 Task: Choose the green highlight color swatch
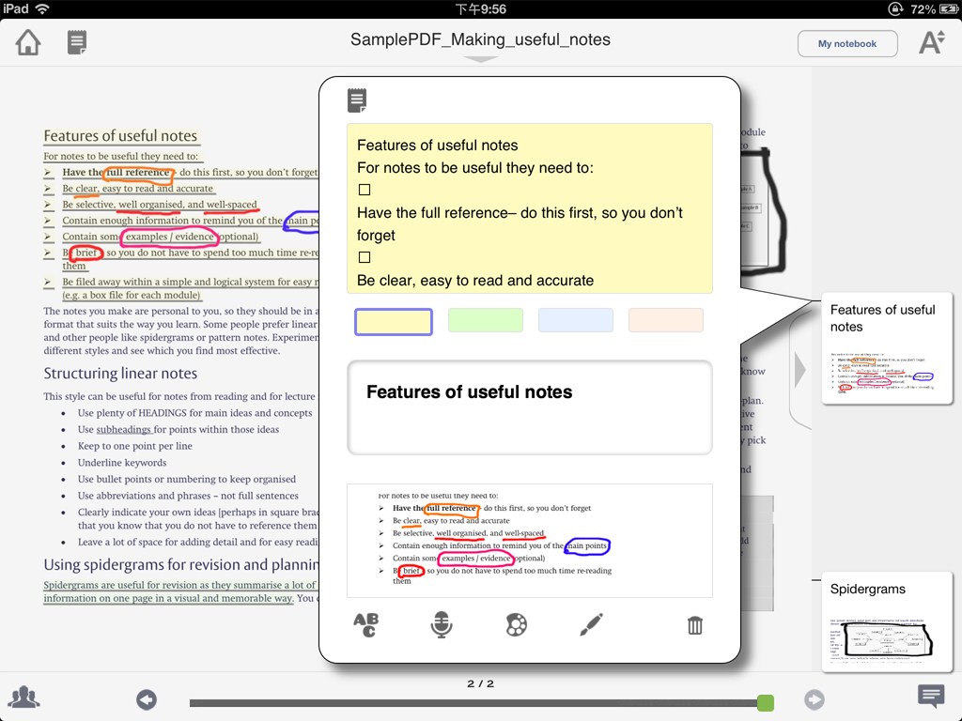coord(485,320)
